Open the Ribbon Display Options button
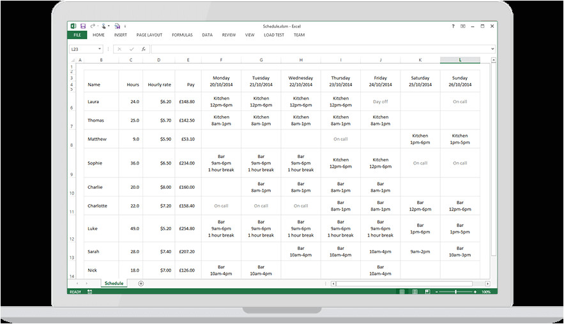Viewport: 564px width, 324px height. [462, 26]
